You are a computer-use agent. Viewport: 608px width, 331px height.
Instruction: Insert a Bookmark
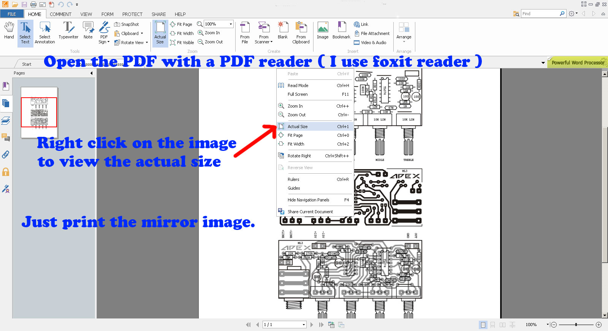coord(341,30)
